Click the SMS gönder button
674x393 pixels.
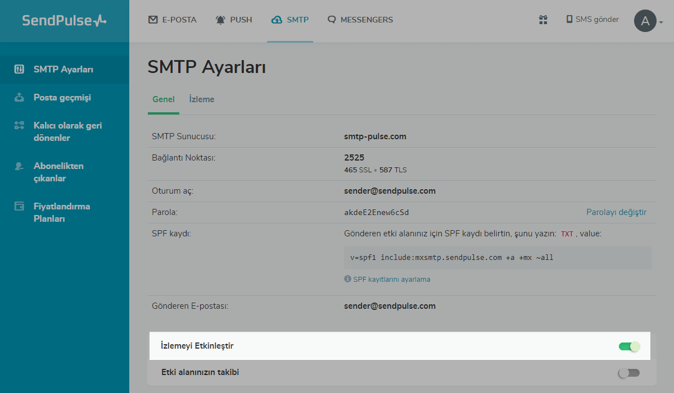tap(592, 20)
